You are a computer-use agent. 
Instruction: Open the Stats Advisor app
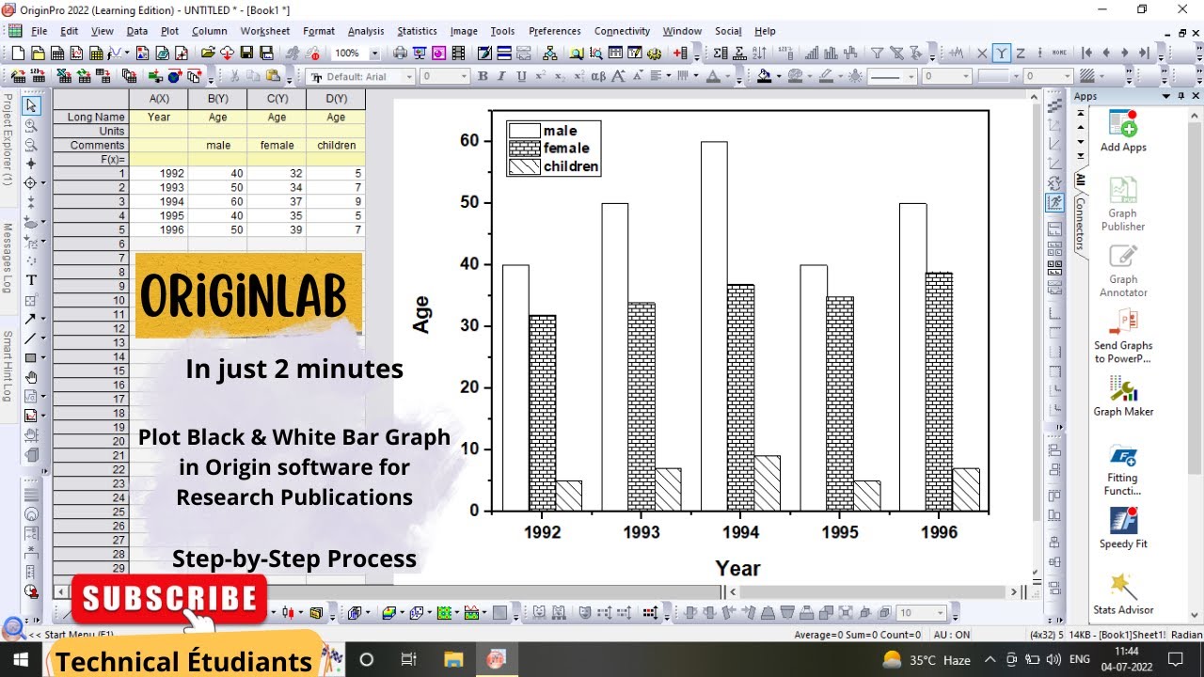click(1123, 594)
